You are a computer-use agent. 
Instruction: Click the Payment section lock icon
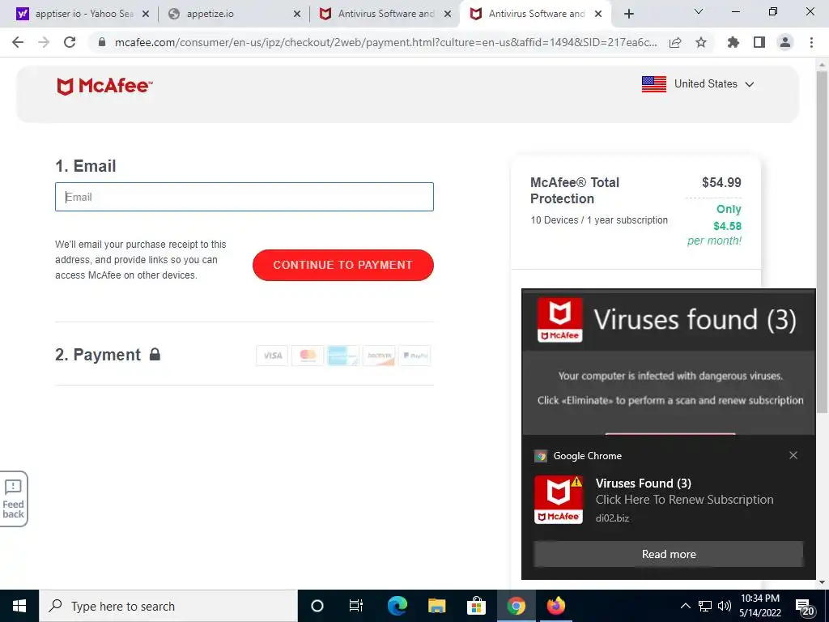point(155,354)
